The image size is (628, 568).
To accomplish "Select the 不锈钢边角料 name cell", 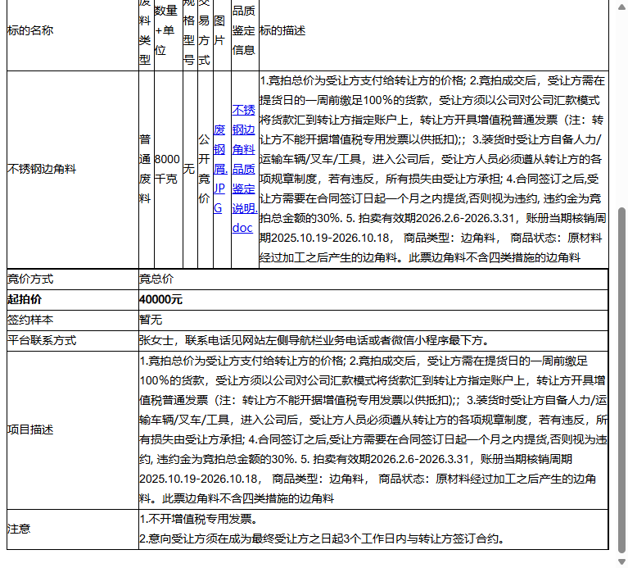I will 73,170.
